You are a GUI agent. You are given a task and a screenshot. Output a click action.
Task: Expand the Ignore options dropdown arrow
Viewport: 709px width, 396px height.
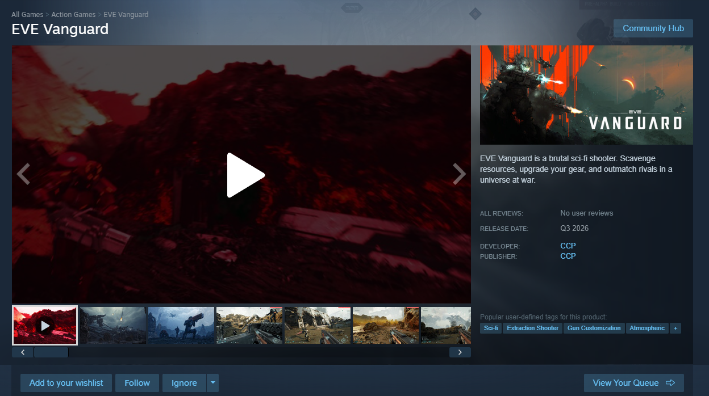pyautogui.click(x=213, y=383)
